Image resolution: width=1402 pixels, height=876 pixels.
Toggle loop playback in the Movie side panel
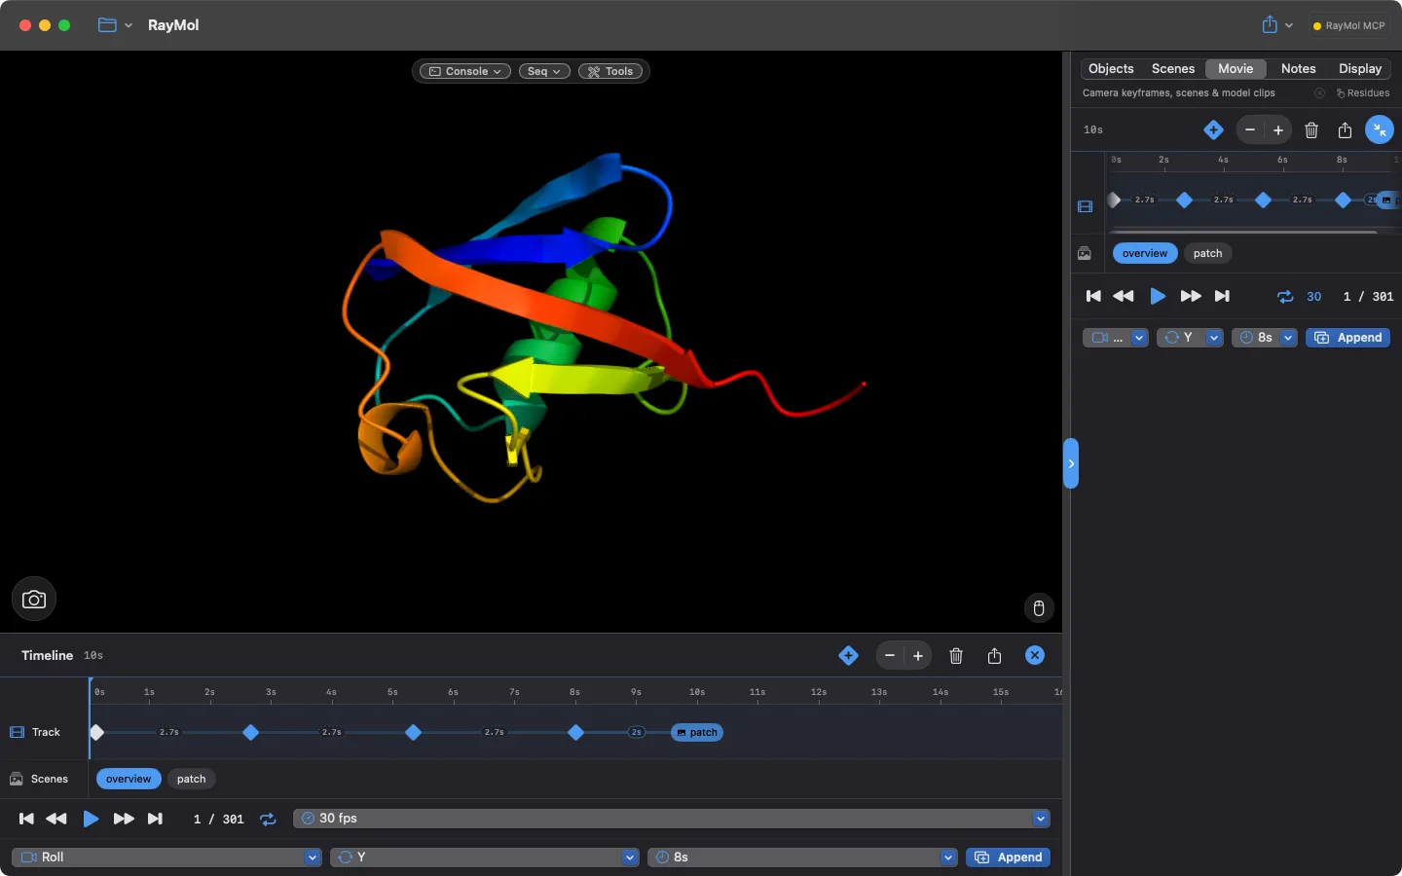1285,297
